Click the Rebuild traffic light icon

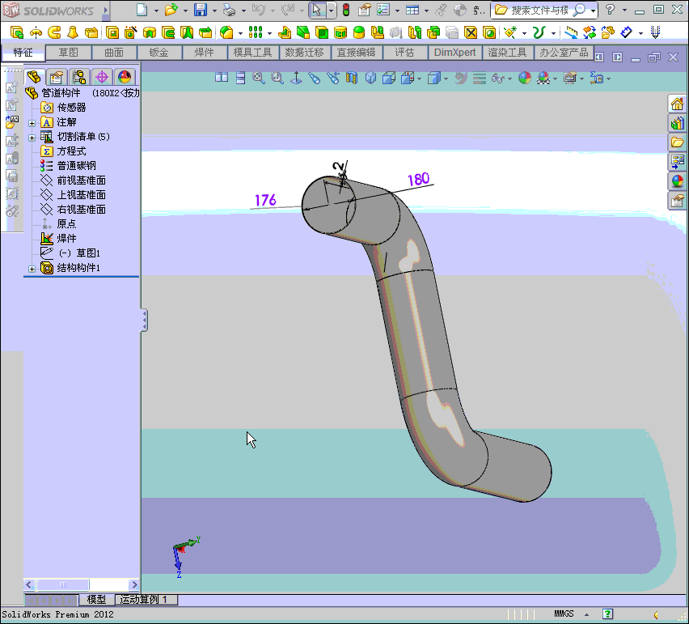[346, 10]
